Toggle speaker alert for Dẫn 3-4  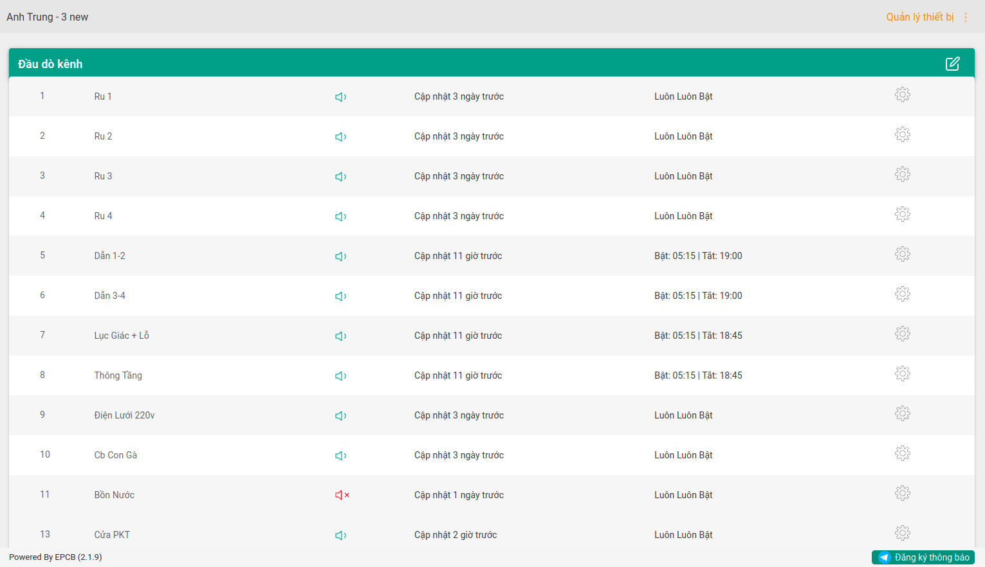(x=341, y=296)
